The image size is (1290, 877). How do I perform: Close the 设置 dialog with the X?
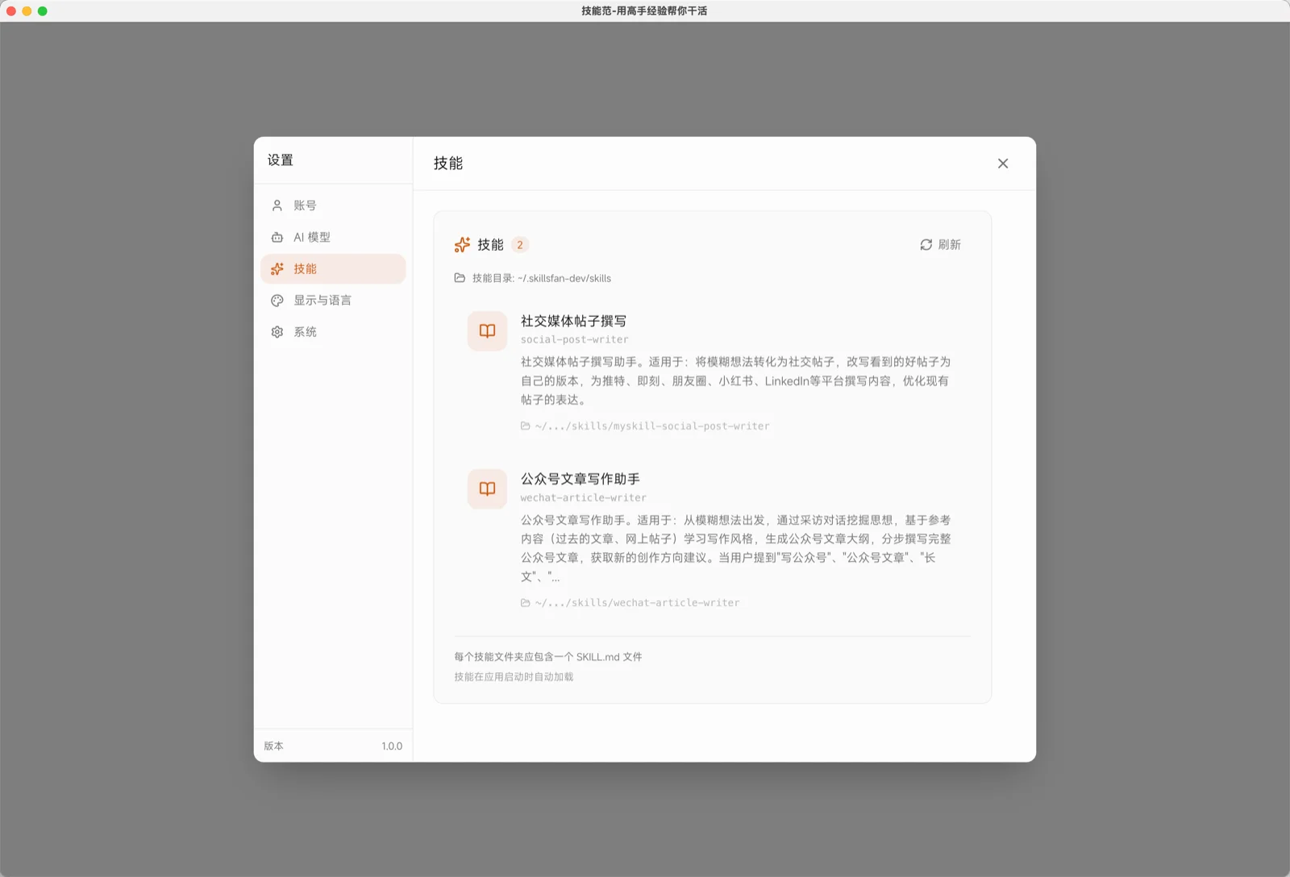click(x=1002, y=163)
